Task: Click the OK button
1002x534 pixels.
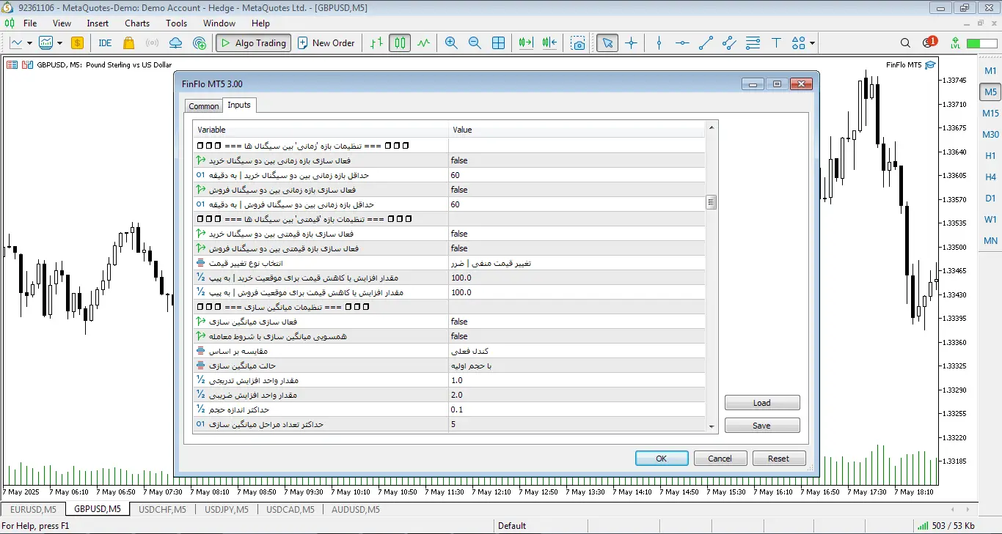Action: click(x=662, y=459)
